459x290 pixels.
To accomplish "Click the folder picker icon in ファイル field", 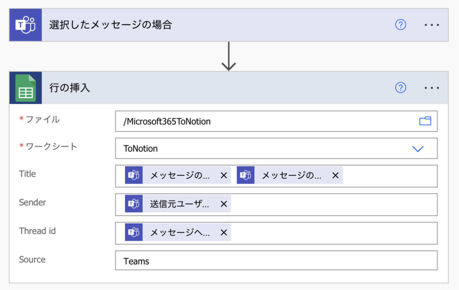I will coord(425,121).
